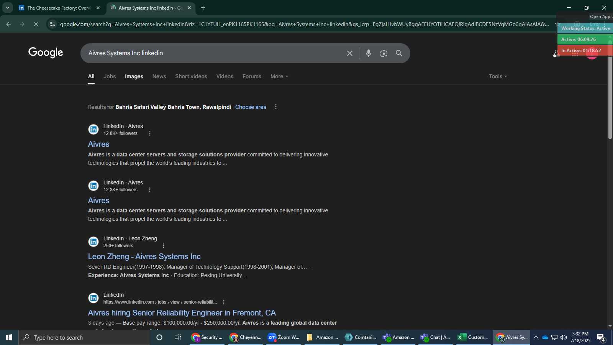Image resolution: width=613 pixels, height=345 pixels.
Task: Select the All results tab
Action: click(91, 76)
